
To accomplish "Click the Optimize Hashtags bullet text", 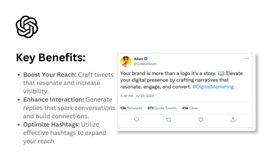I will click(65, 133).
